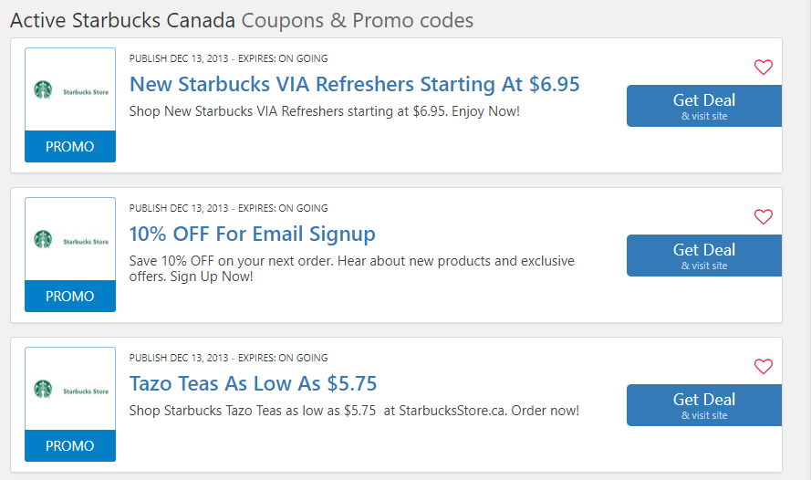Image resolution: width=811 pixels, height=480 pixels.
Task: Click the 'Shop Starbucks Tazo Teas' description text
Action: 354,411
